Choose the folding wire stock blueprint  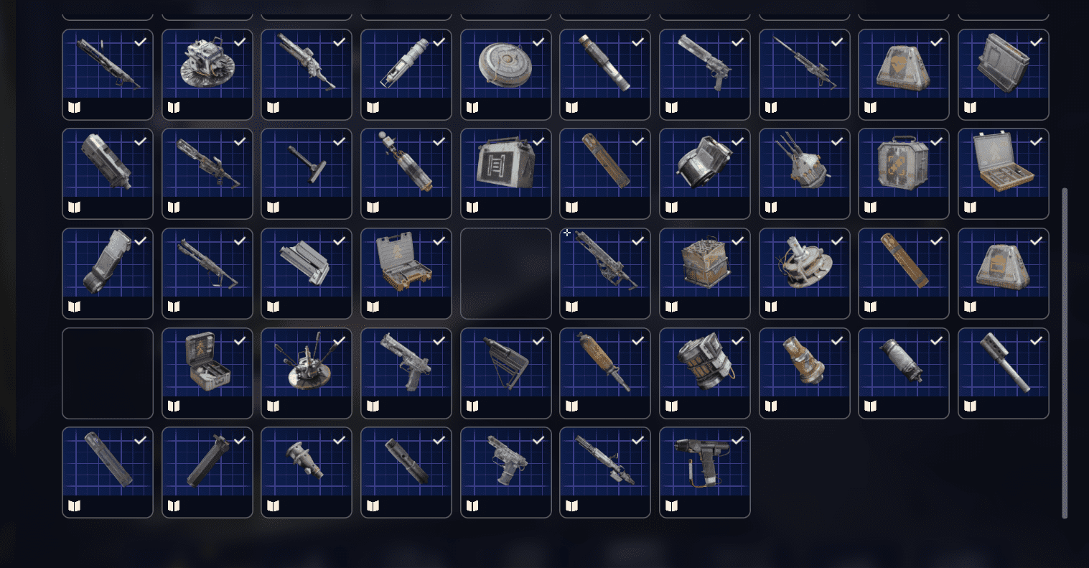pos(506,373)
